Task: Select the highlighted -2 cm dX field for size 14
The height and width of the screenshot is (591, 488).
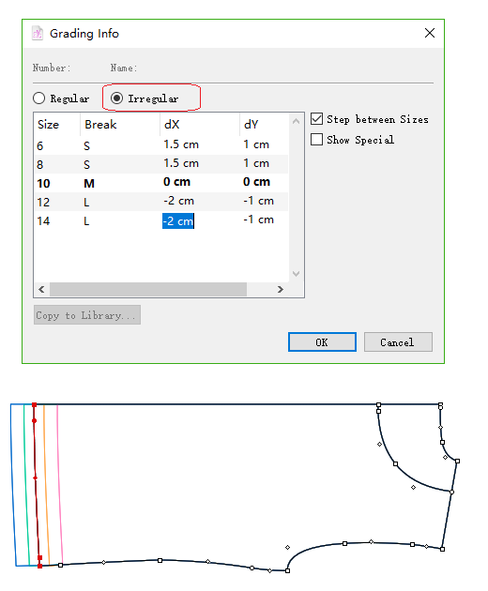Action: [x=178, y=220]
